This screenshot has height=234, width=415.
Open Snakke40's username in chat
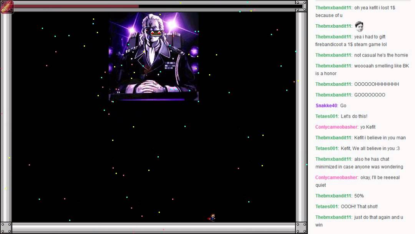coord(327,105)
